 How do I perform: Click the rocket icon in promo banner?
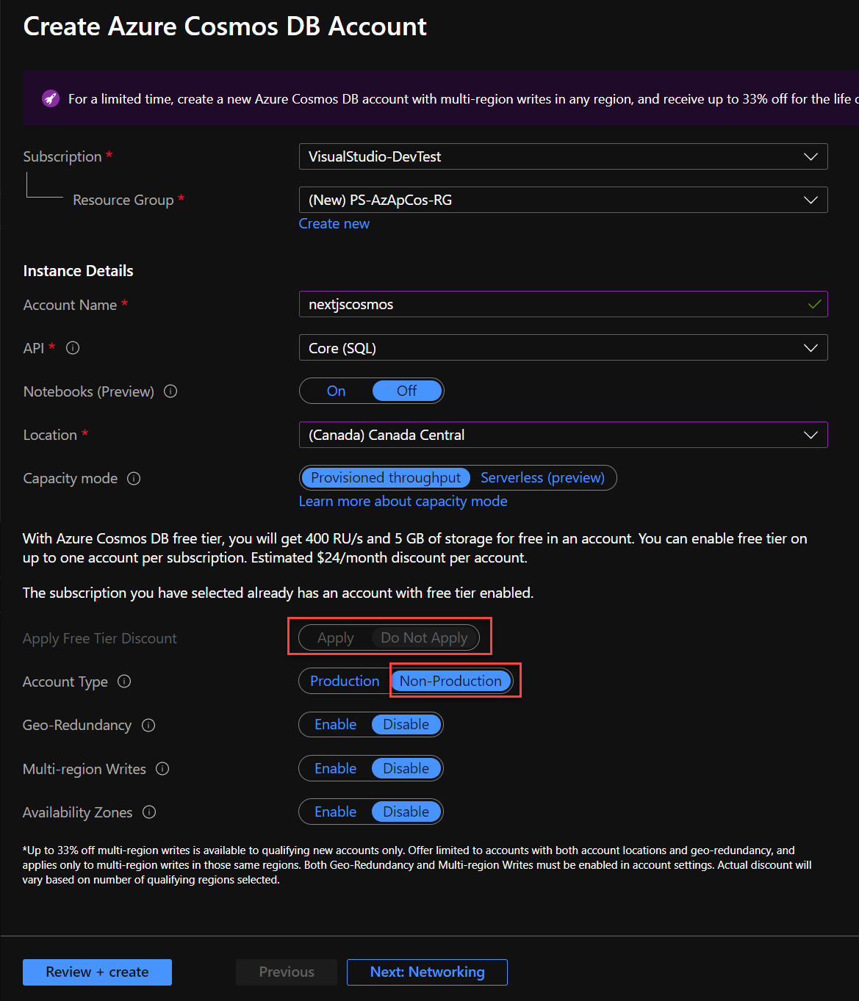[51, 98]
